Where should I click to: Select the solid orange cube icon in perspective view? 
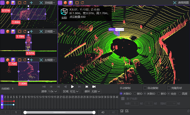65,3
